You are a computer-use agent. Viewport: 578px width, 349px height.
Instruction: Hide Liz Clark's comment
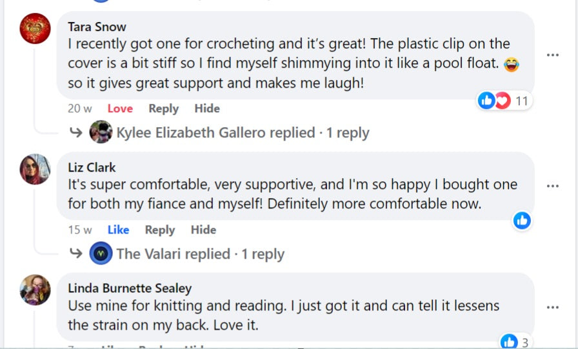(x=203, y=230)
